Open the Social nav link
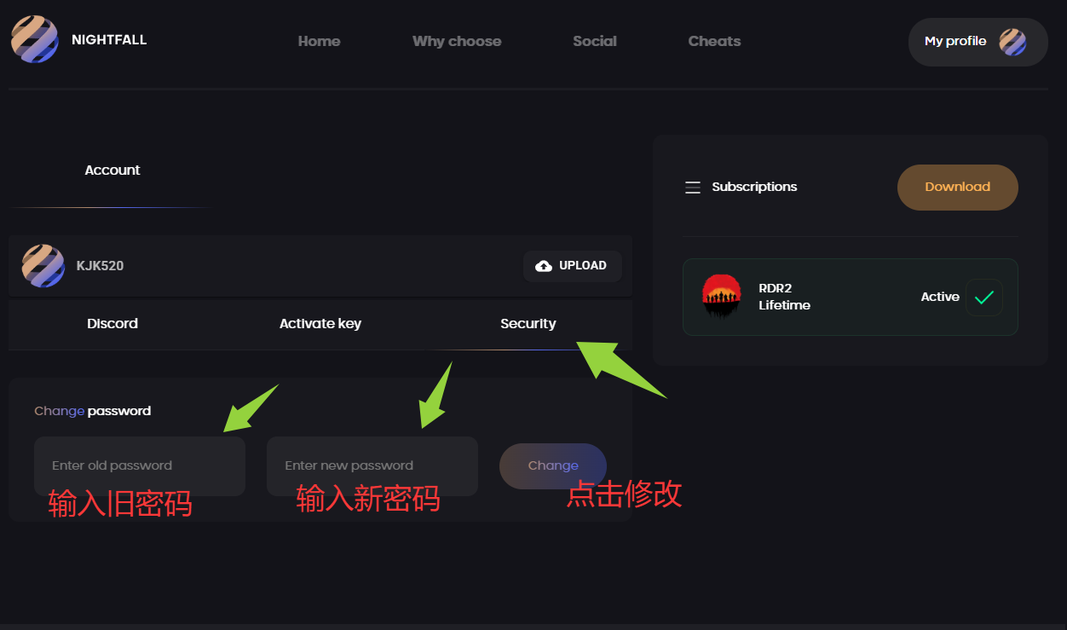Screen dimensions: 1067x630 pyautogui.click(x=595, y=41)
